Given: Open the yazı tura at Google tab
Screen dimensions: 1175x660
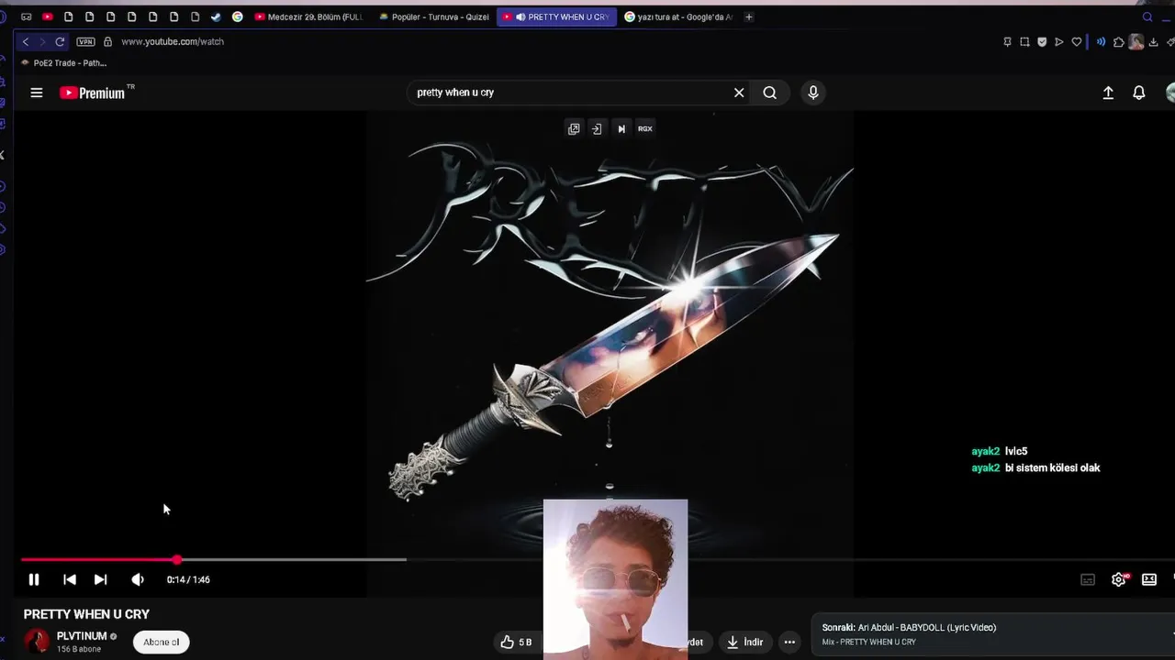Looking at the screenshot, I should [679, 16].
